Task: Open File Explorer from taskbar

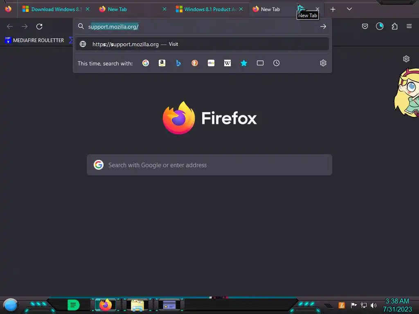Action: tap(137, 305)
